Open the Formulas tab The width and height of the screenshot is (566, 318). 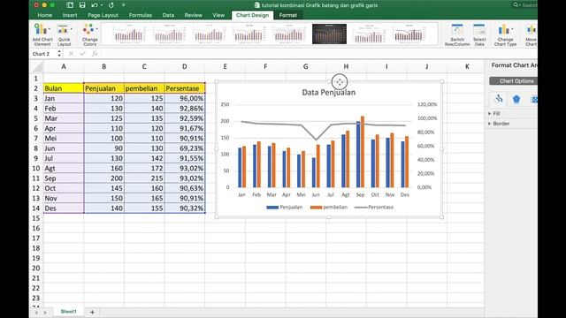coord(141,15)
